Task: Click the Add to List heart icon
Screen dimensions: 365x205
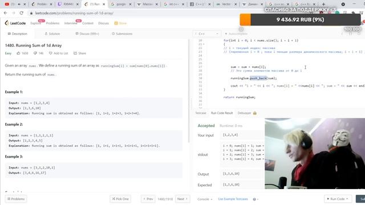Action: tap(51, 53)
